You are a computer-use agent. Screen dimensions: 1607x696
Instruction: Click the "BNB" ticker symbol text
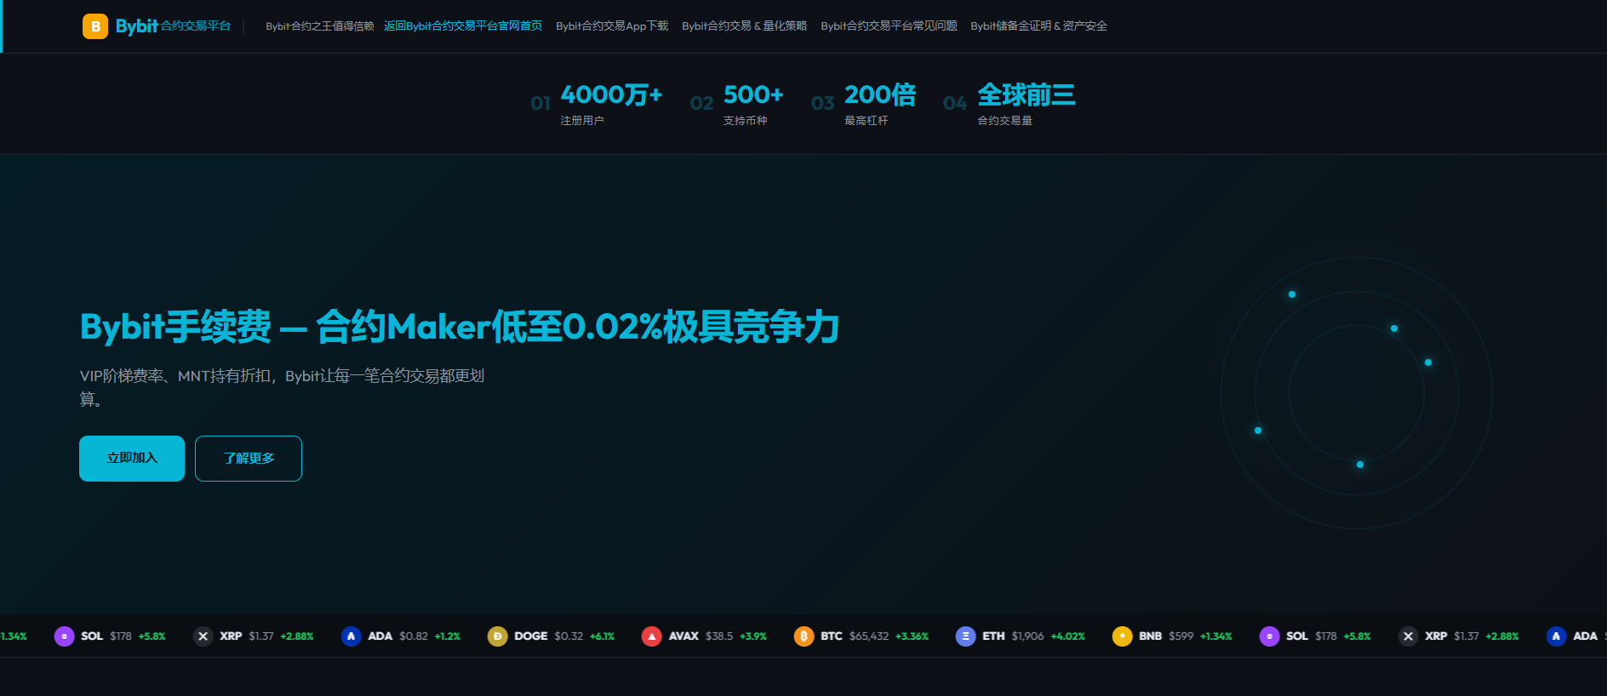[x=1151, y=636]
